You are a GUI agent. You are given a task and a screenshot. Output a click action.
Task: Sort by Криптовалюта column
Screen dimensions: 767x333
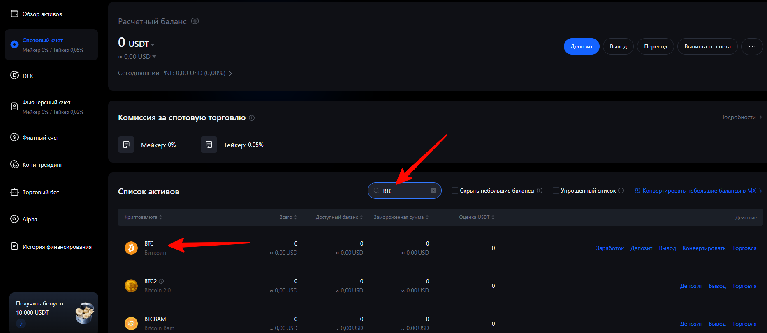click(x=143, y=217)
